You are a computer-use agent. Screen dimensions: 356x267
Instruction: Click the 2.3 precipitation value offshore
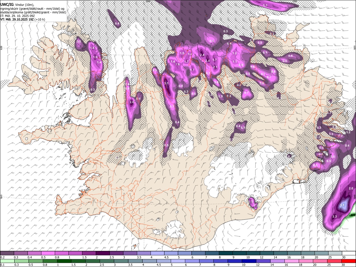point(335,217)
